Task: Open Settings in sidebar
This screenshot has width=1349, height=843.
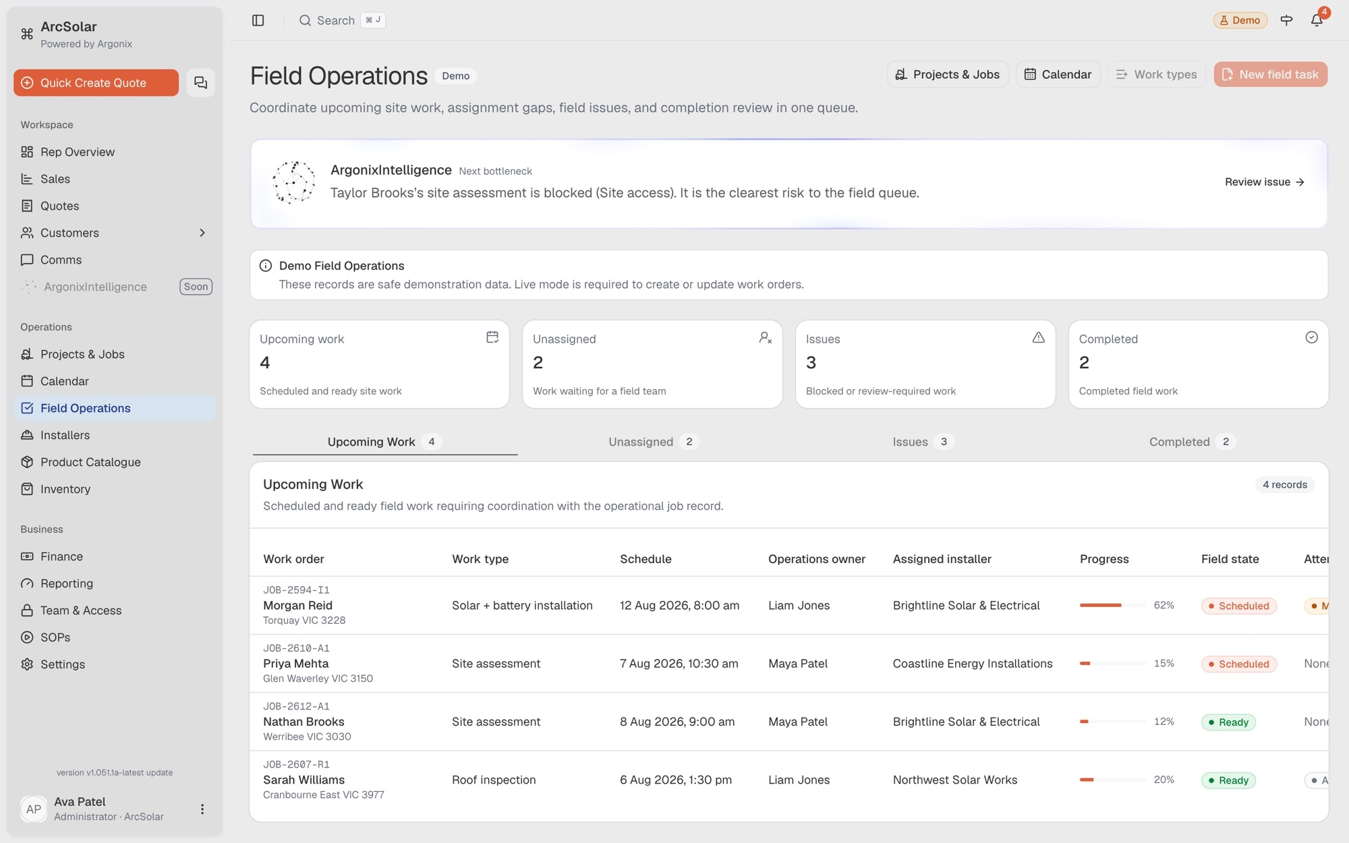Action: click(115, 664)
